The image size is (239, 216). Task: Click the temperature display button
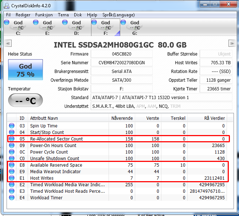(x=26, y=100)
